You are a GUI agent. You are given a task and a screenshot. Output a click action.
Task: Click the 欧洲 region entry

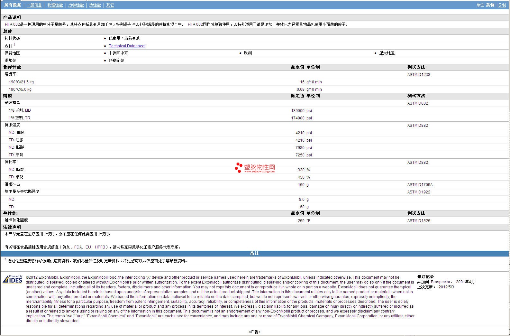coord(248,53)
